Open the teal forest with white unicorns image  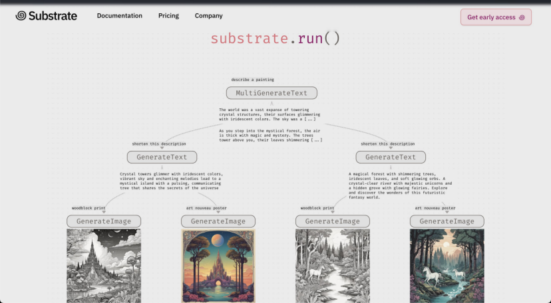[447, 266]
